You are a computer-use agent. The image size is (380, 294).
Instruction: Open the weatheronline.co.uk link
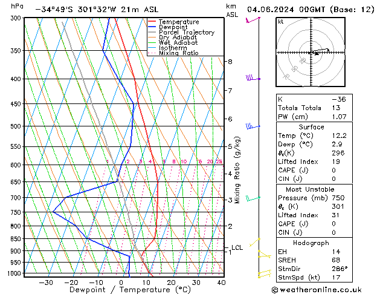pos(326,289)
